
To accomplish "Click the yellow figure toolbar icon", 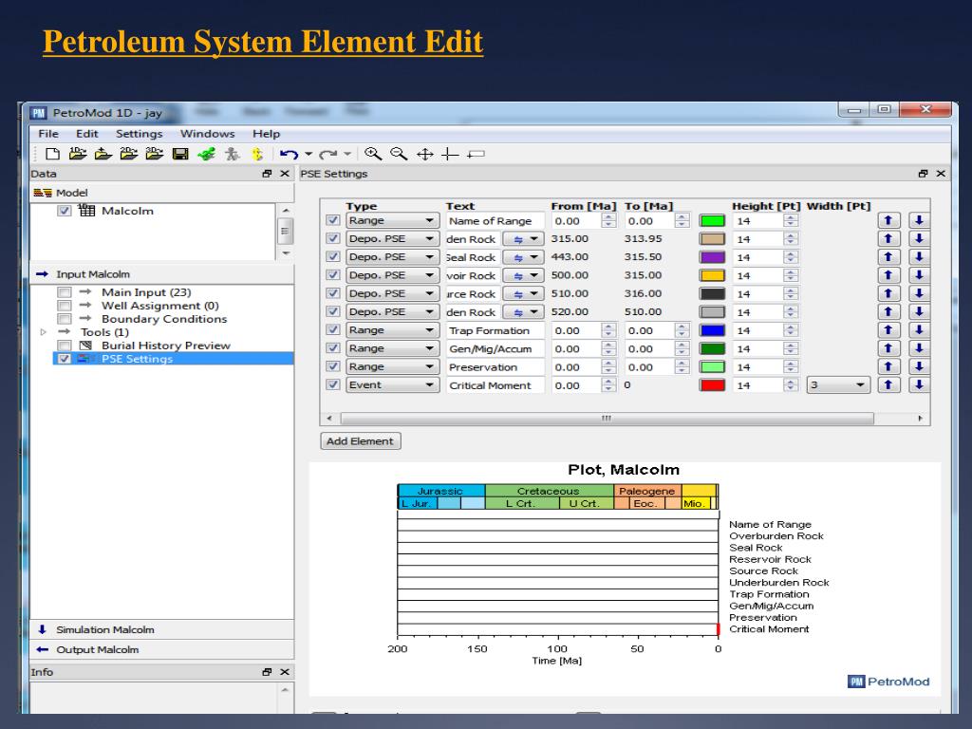I will click(257, 154).
